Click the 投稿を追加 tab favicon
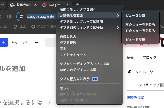Image resolution: width=164 pixels, height=108 pixels. click(x=12, y=5)
